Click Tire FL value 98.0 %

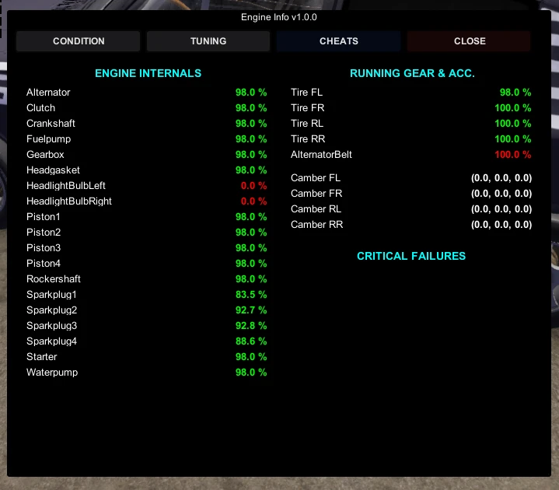pos(515,93)
